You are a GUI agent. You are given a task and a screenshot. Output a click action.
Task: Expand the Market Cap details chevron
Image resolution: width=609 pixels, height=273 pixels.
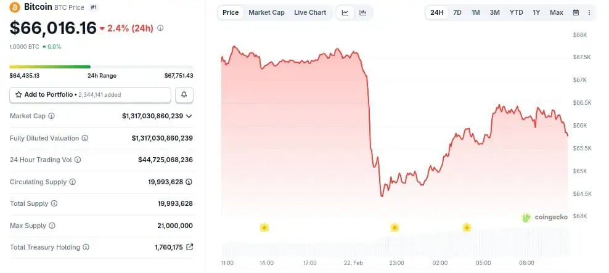coord(189,116)
